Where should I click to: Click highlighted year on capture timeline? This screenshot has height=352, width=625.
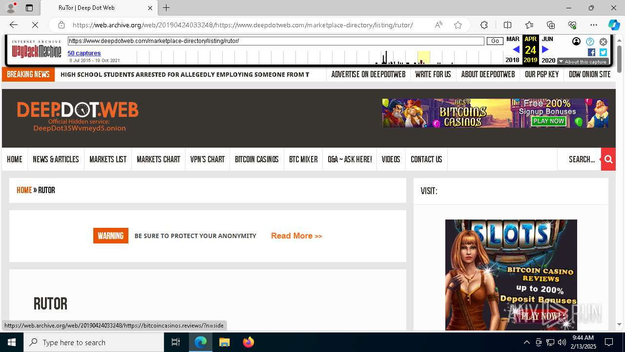[x=423, y=57]
